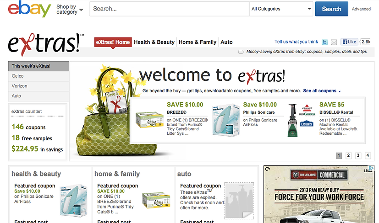The height and width of the screenshot is (223, 379).
Task: Expand the All Categories combo box
Action: click(x=281, y=9)
